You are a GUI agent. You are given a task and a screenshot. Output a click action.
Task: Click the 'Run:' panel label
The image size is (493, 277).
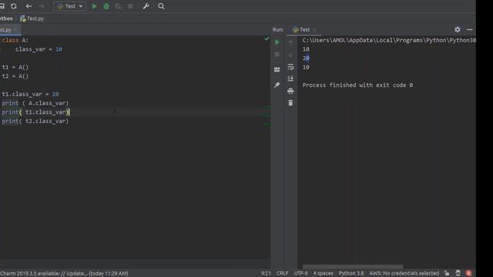pyautogui.click(x=278, y=29)
